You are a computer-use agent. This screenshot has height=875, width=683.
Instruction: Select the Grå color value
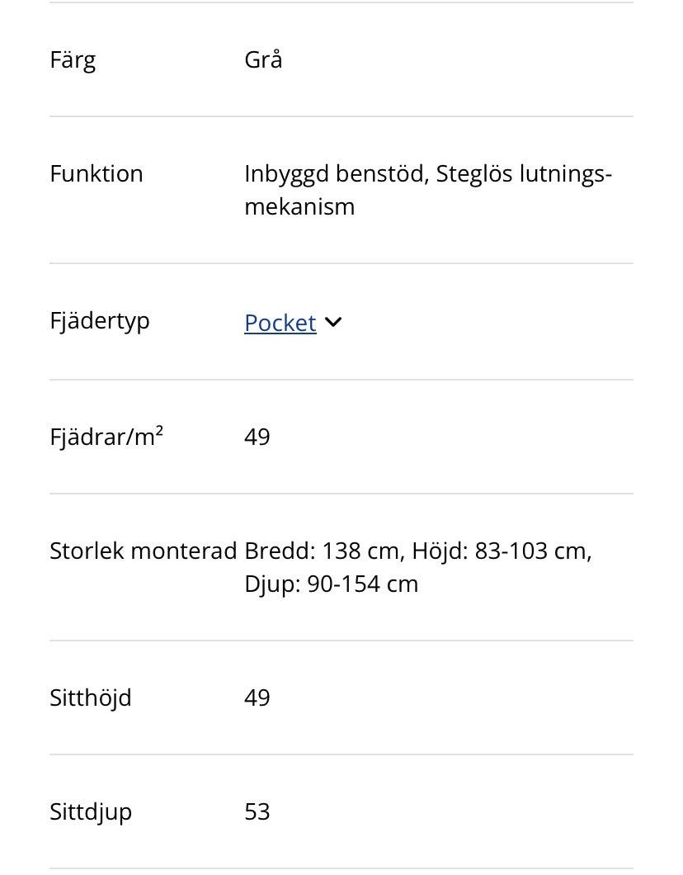[x=263, y=59]
